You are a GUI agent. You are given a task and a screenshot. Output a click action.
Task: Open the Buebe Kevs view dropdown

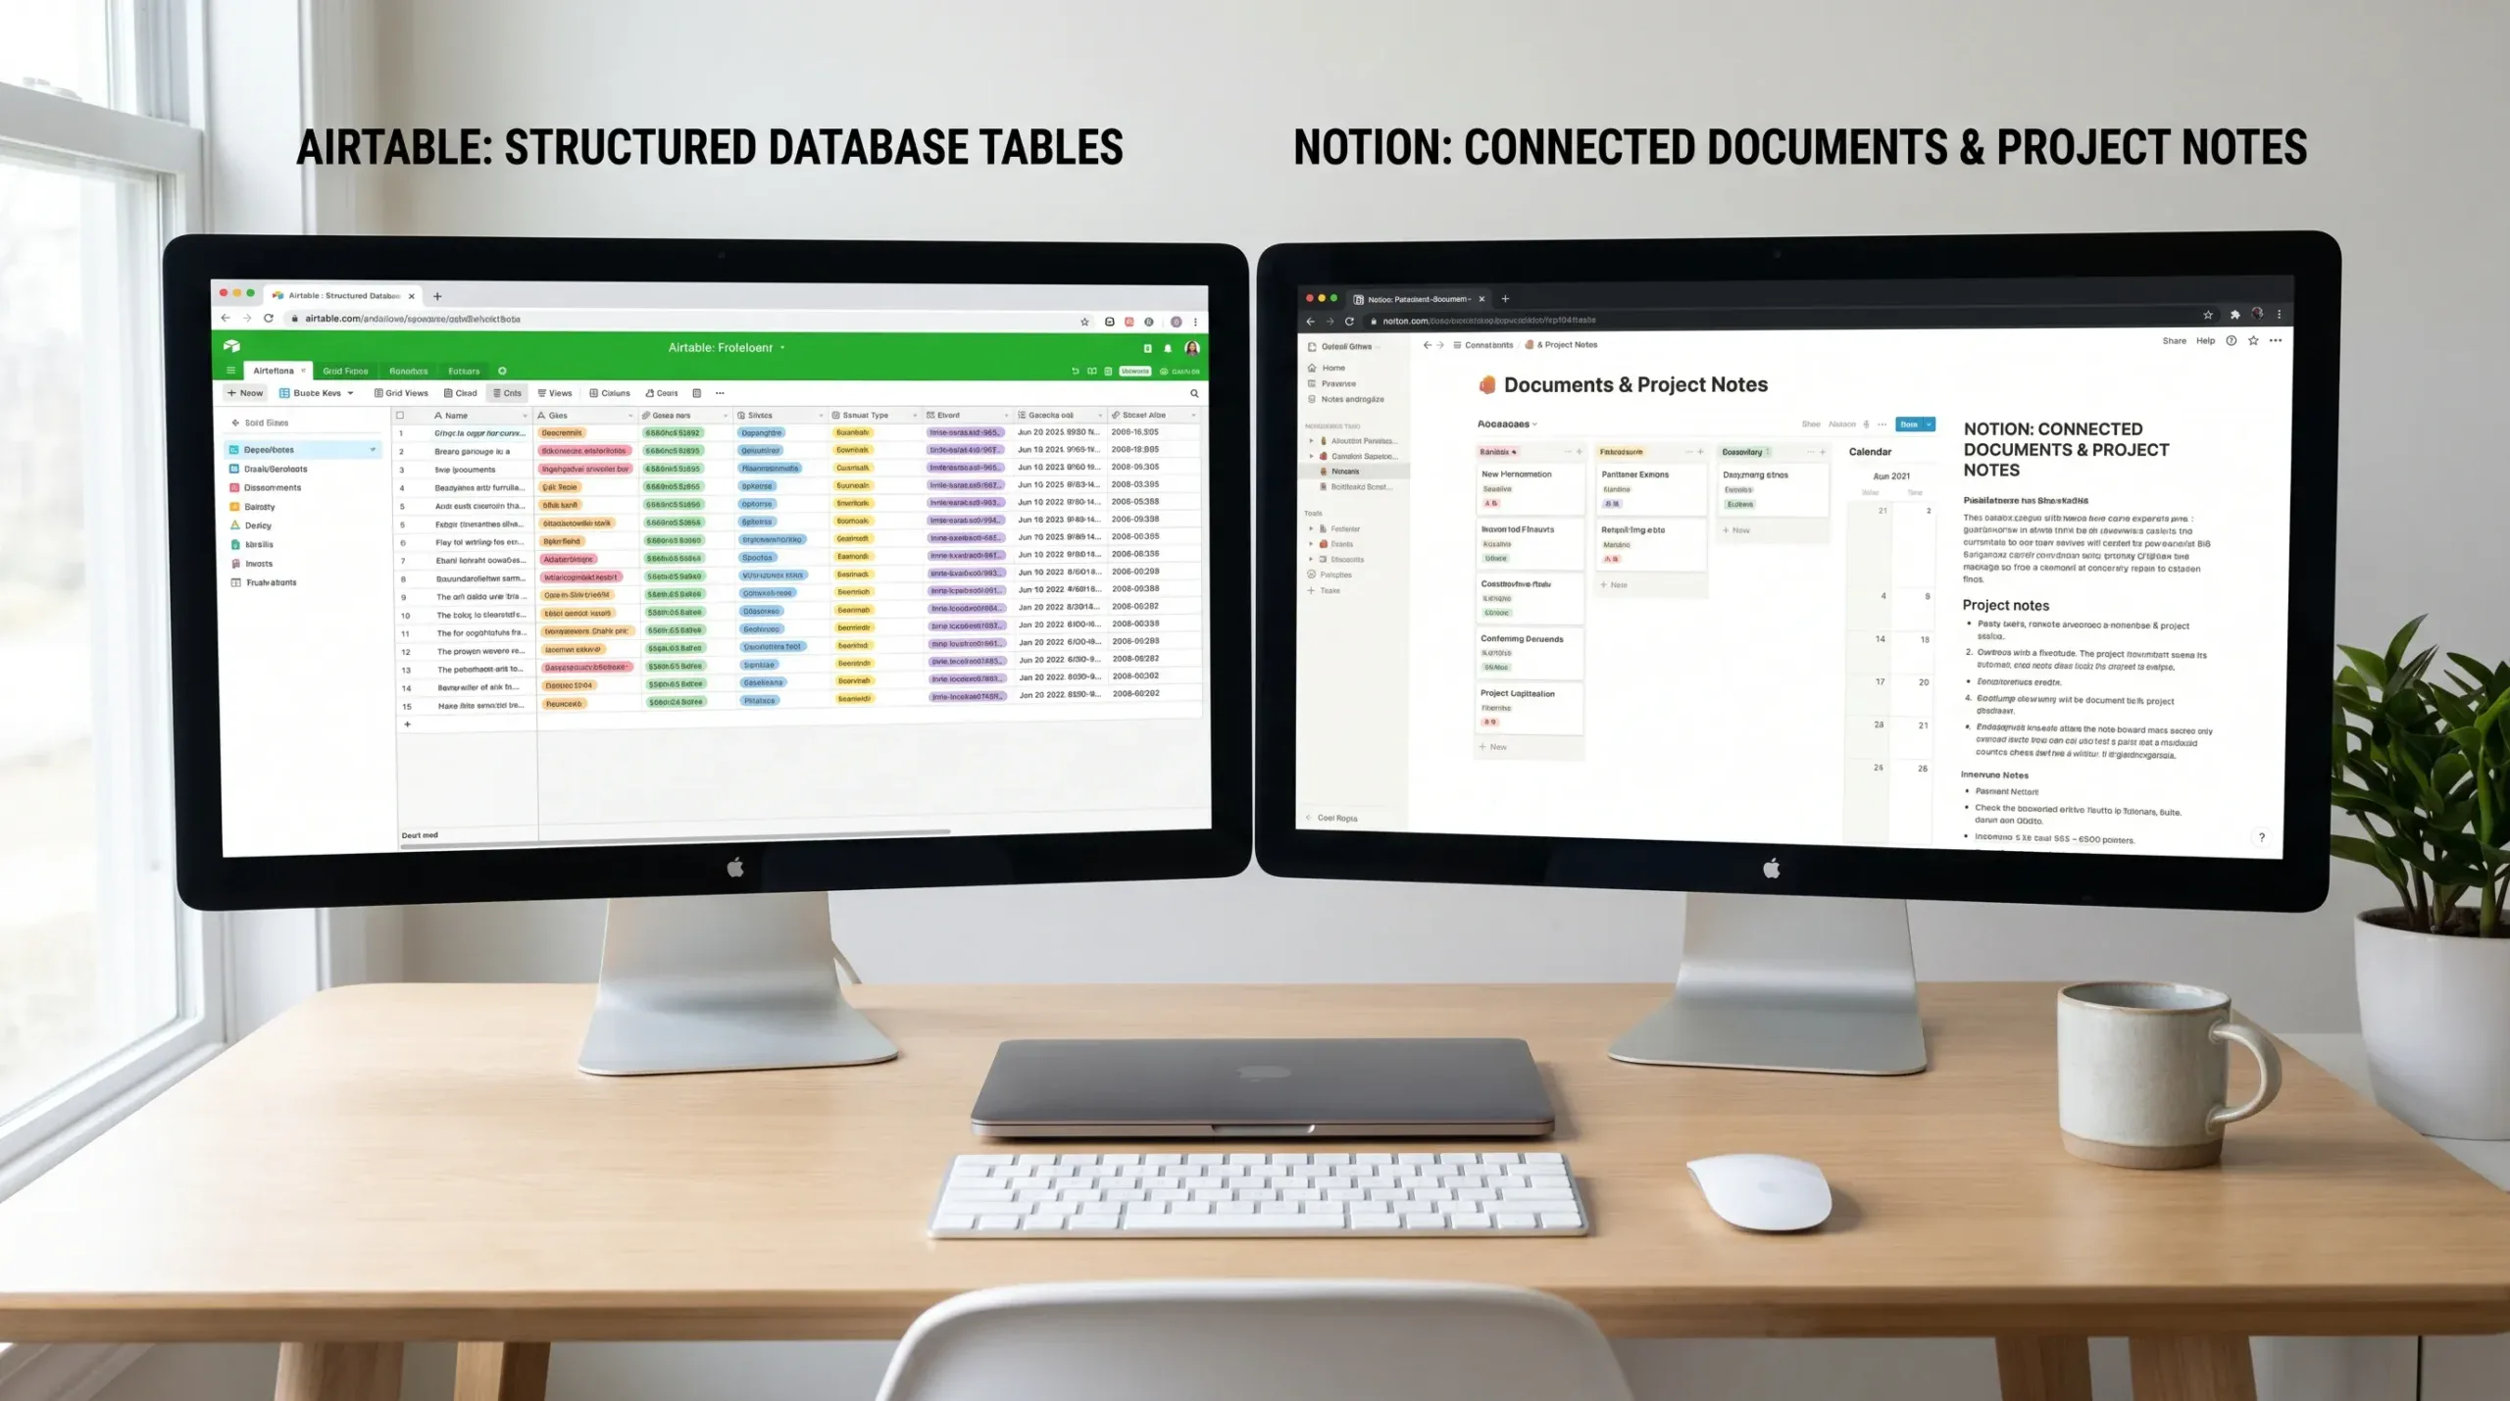pyautogui.click(x=316, y=393)
